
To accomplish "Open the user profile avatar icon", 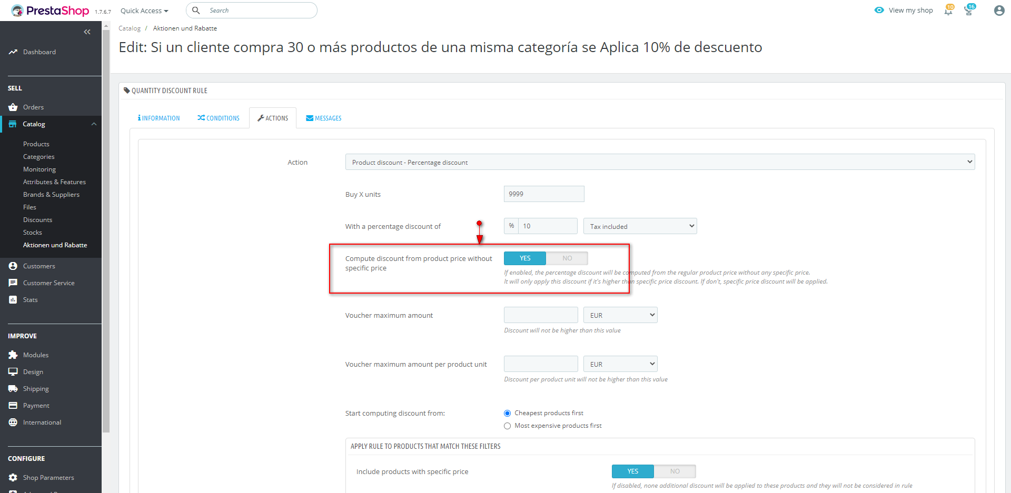I will point(999,11).
